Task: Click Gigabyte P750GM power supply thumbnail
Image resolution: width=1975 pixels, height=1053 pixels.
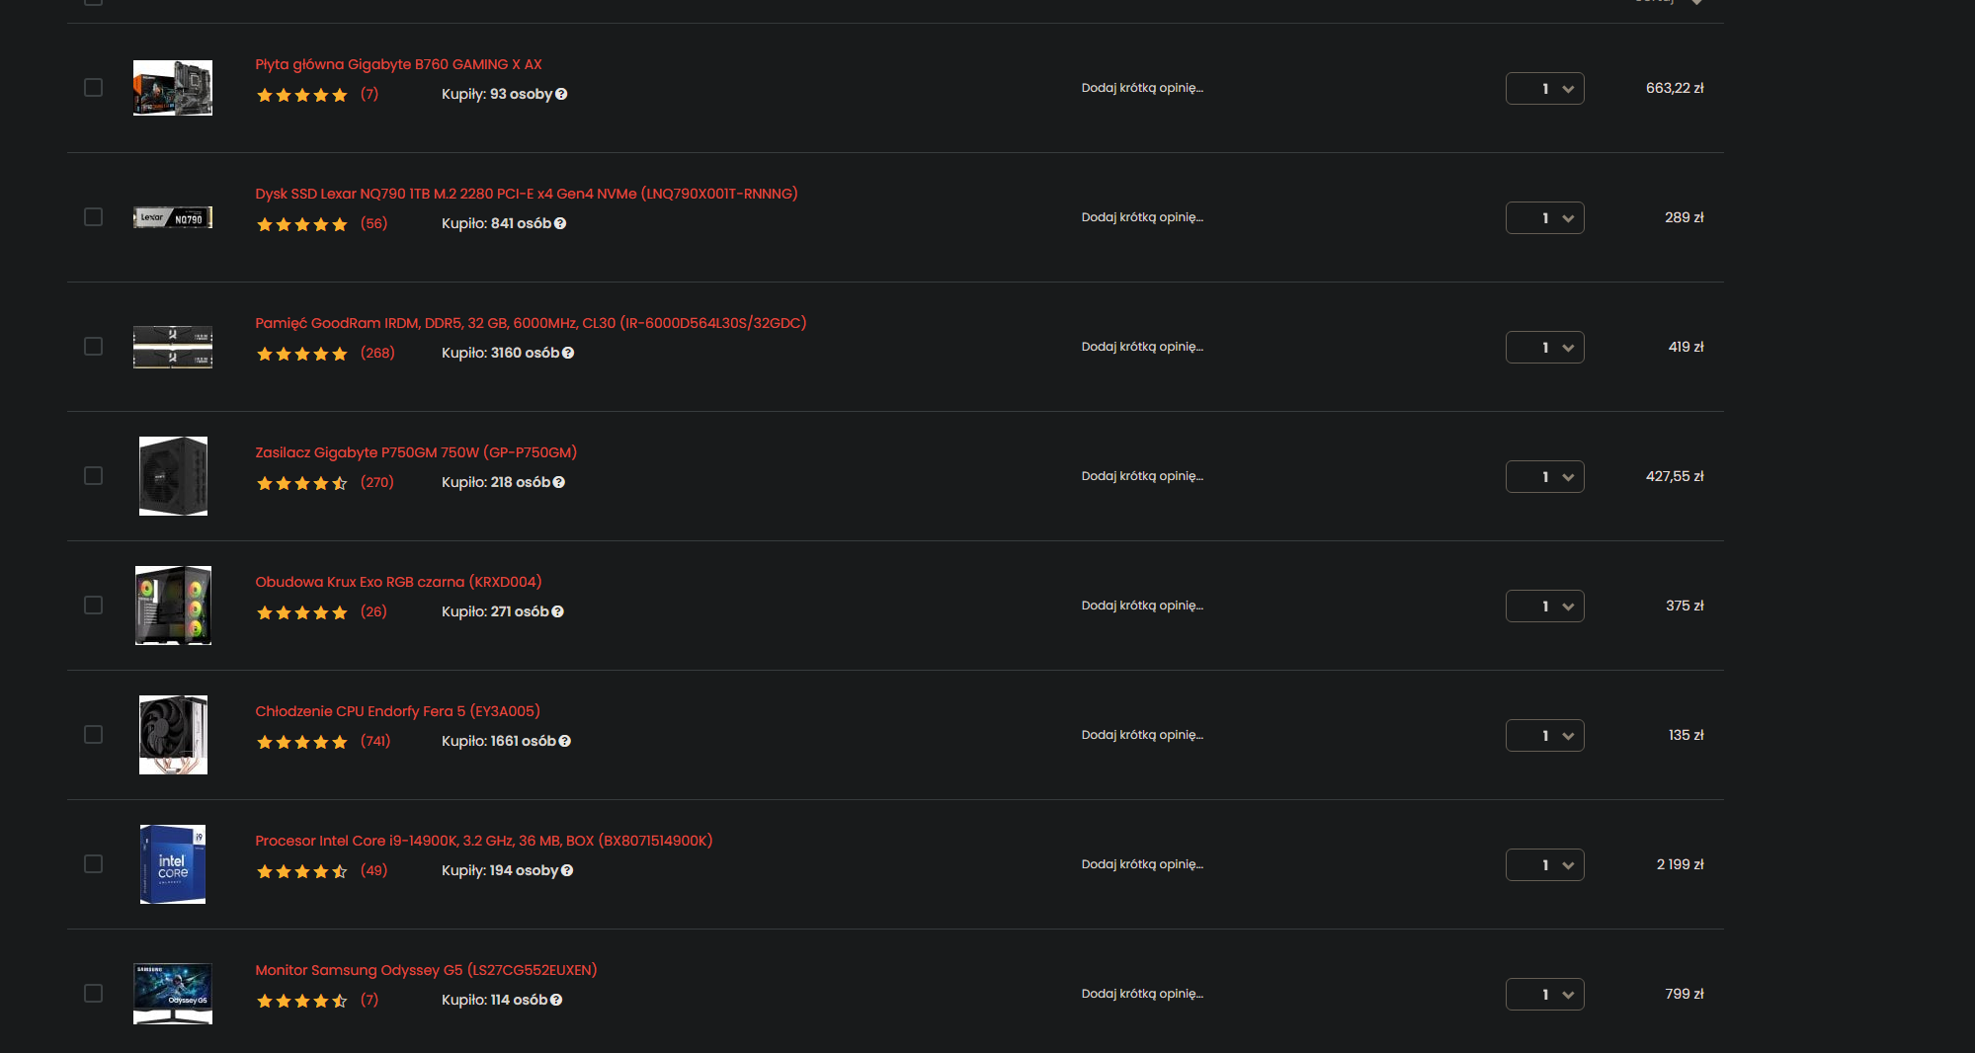Action: click(173, 476)
